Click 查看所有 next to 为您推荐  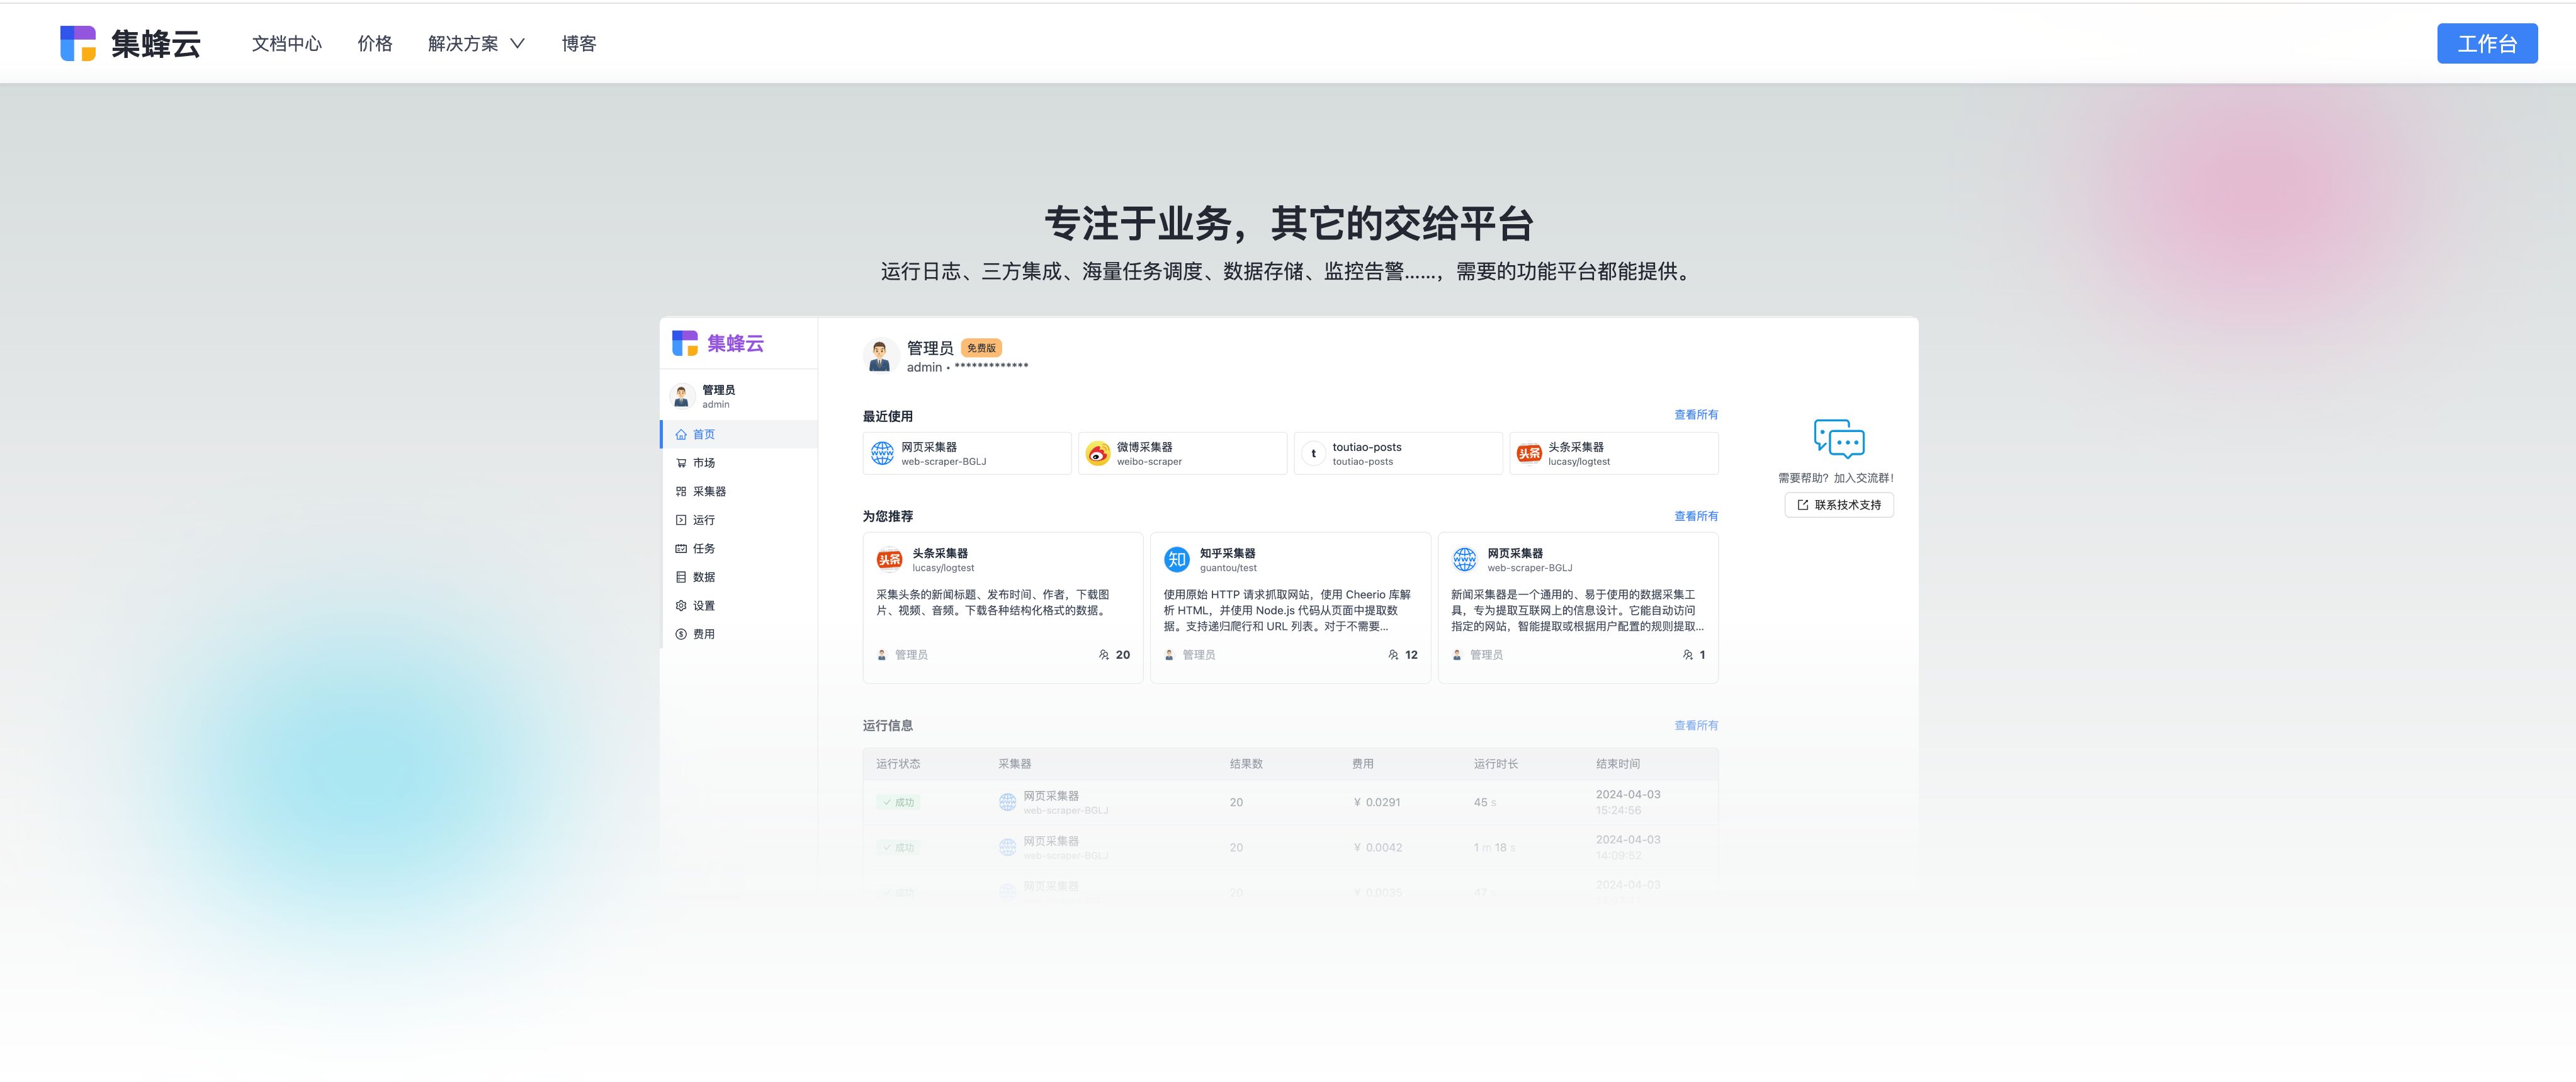click(x=1696, y=517)
